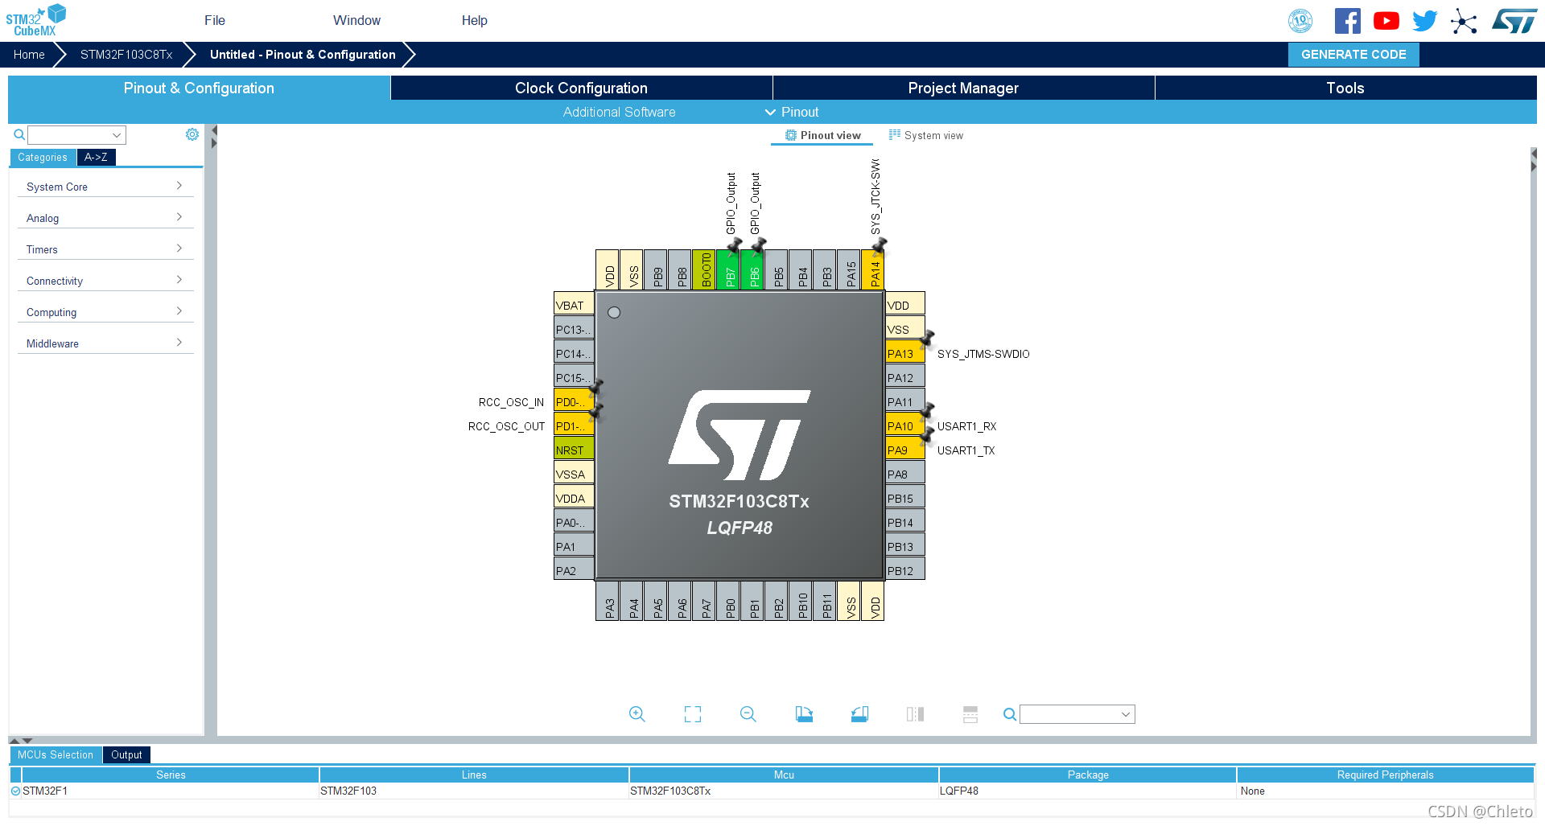This screenshot has width=1545, height=826.
Task: Click the 10th anniversary badge icon
Action: (x=1300, y=21)
